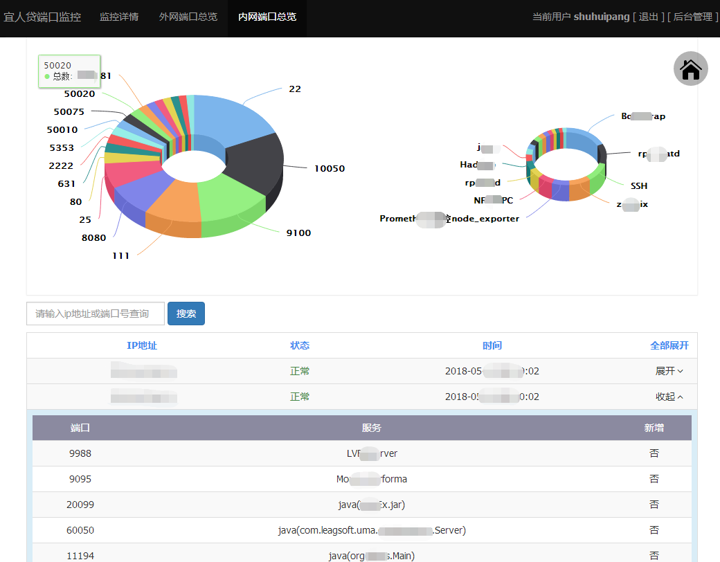The height and width of the screenshot is (562, 720).
Task: Click the 退出 logout link
Action: [x=649, y=17]
